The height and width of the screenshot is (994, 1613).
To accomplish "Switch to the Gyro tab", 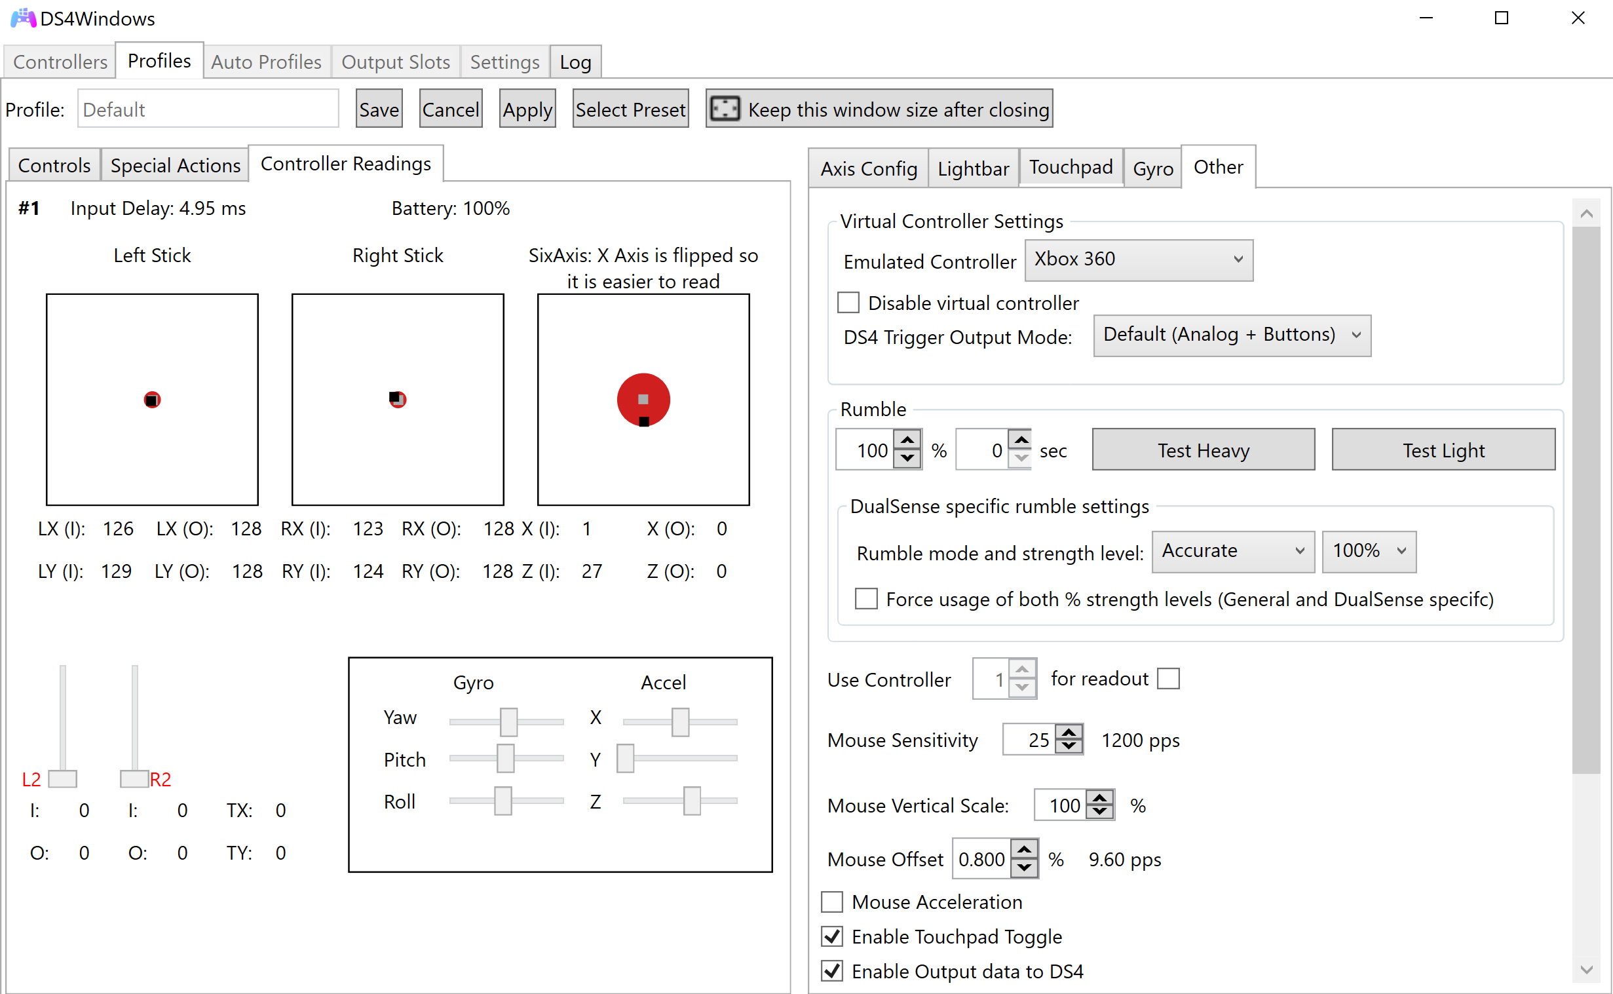I will [x=1153, y=168].
